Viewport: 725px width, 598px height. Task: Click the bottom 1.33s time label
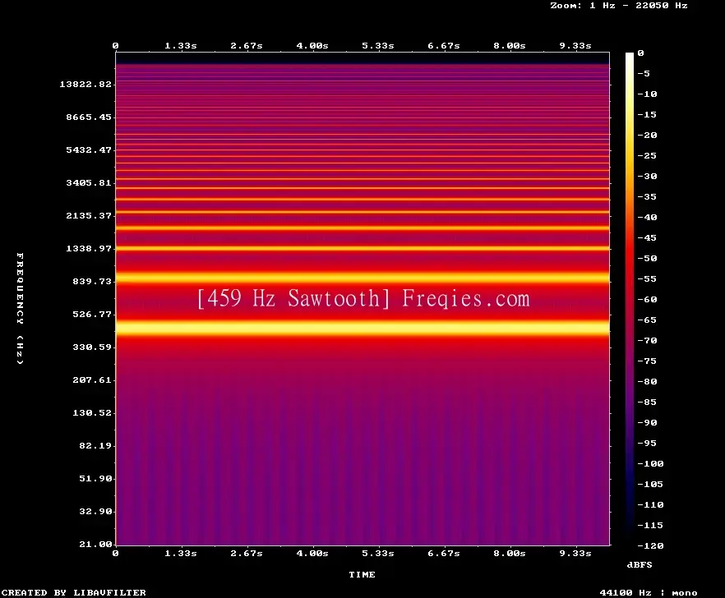(181, 553)
